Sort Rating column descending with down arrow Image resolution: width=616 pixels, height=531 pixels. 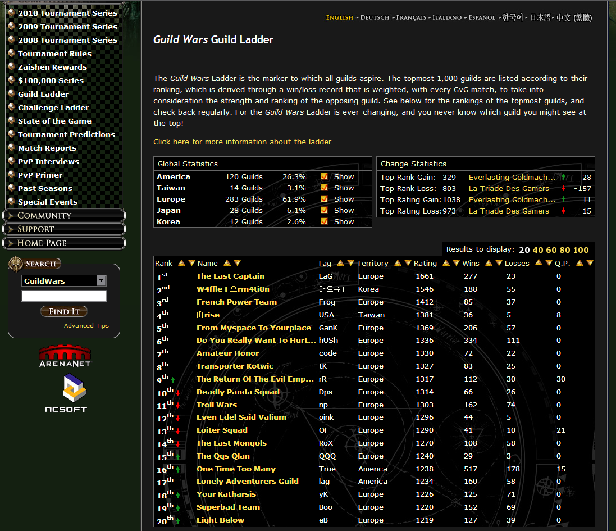click(x=456, y=263)
